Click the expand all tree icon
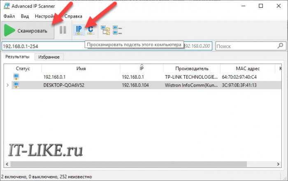288x181 pixels. tap(105, 30)
